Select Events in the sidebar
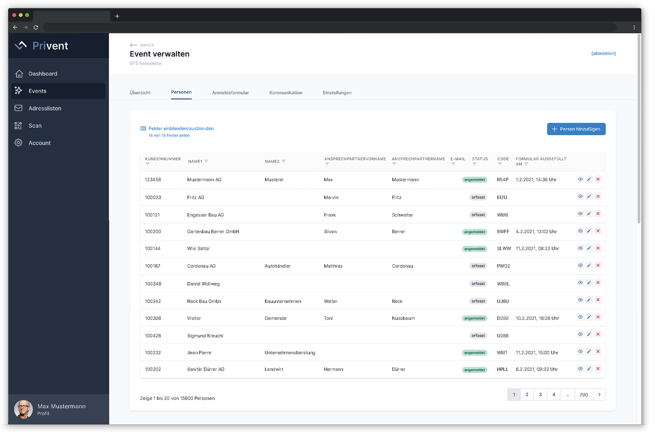Viewport: 655px width, 440px height. [58, 91]
